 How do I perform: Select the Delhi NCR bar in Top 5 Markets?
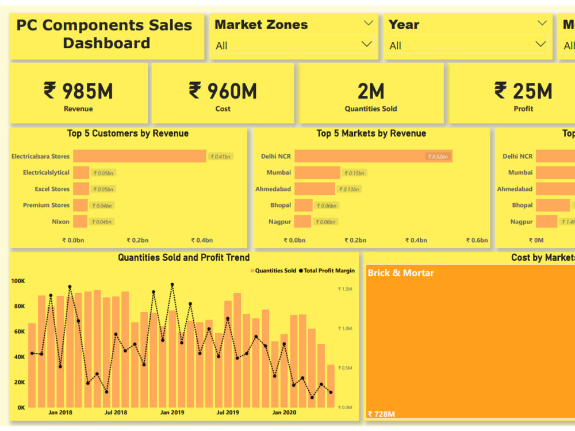[x=374, y=156]
